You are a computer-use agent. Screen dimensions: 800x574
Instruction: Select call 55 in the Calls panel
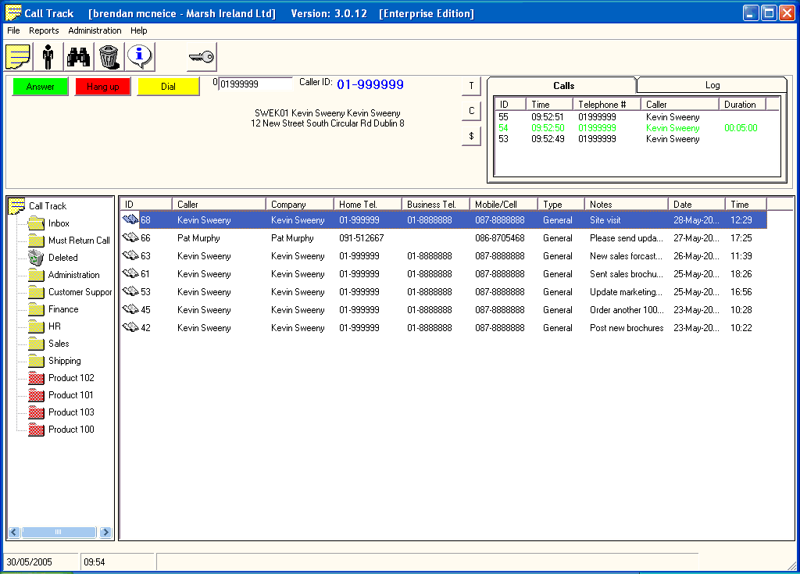[637, 117]
